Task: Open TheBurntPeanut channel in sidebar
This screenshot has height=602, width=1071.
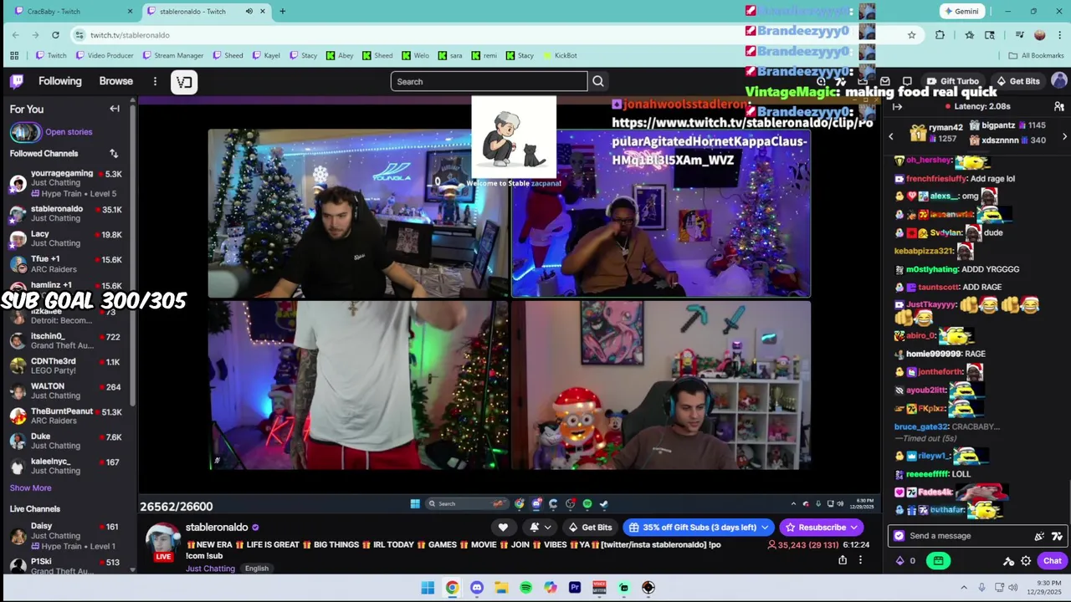Action: (x=67, y=416)
